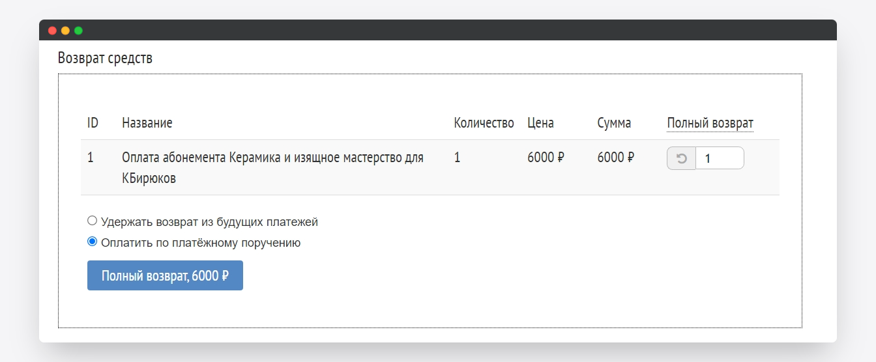
Task: Click the "Сумма" column header
Action: tap(614, 123)
